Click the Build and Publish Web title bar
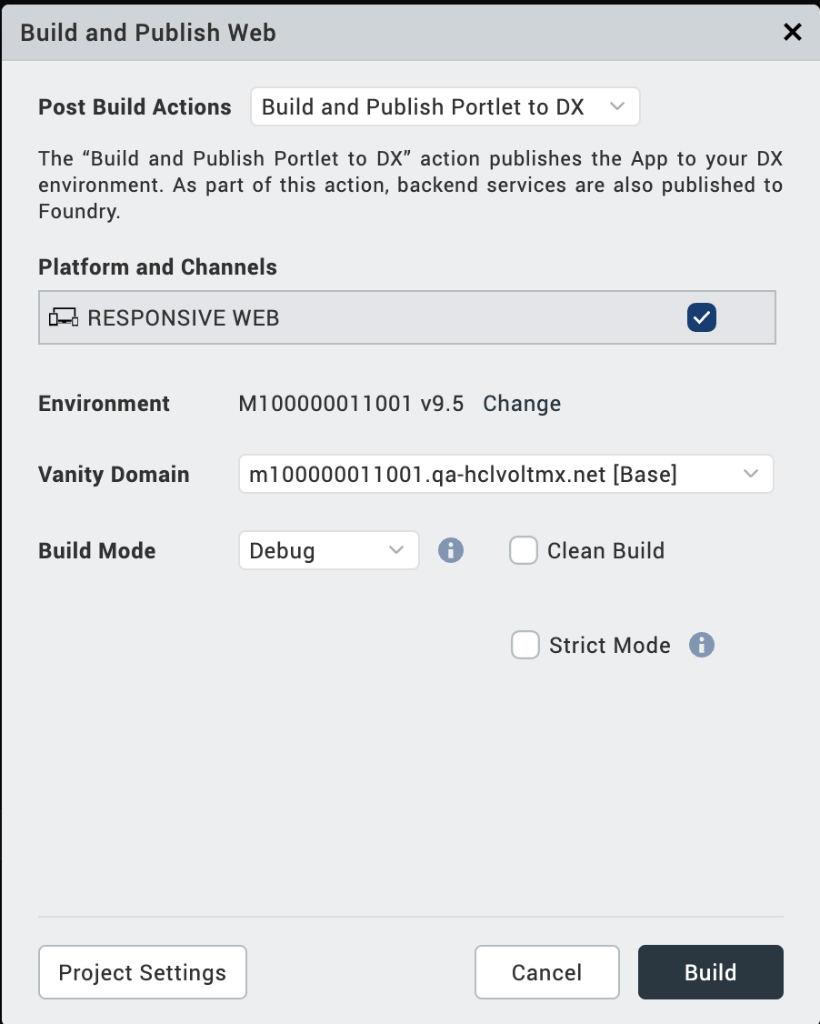 click(x=364, y=33)
